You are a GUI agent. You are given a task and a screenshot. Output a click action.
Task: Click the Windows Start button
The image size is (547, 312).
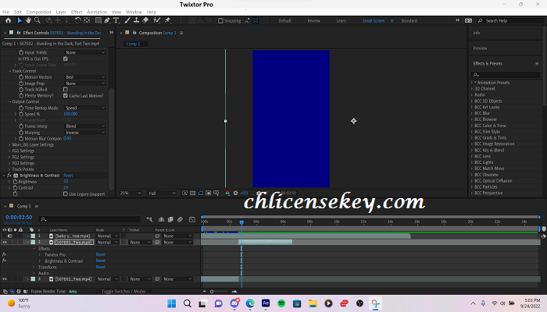tap(172, 303)
